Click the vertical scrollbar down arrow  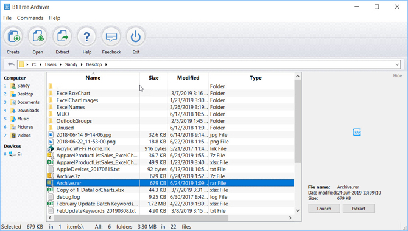[298, 211]
